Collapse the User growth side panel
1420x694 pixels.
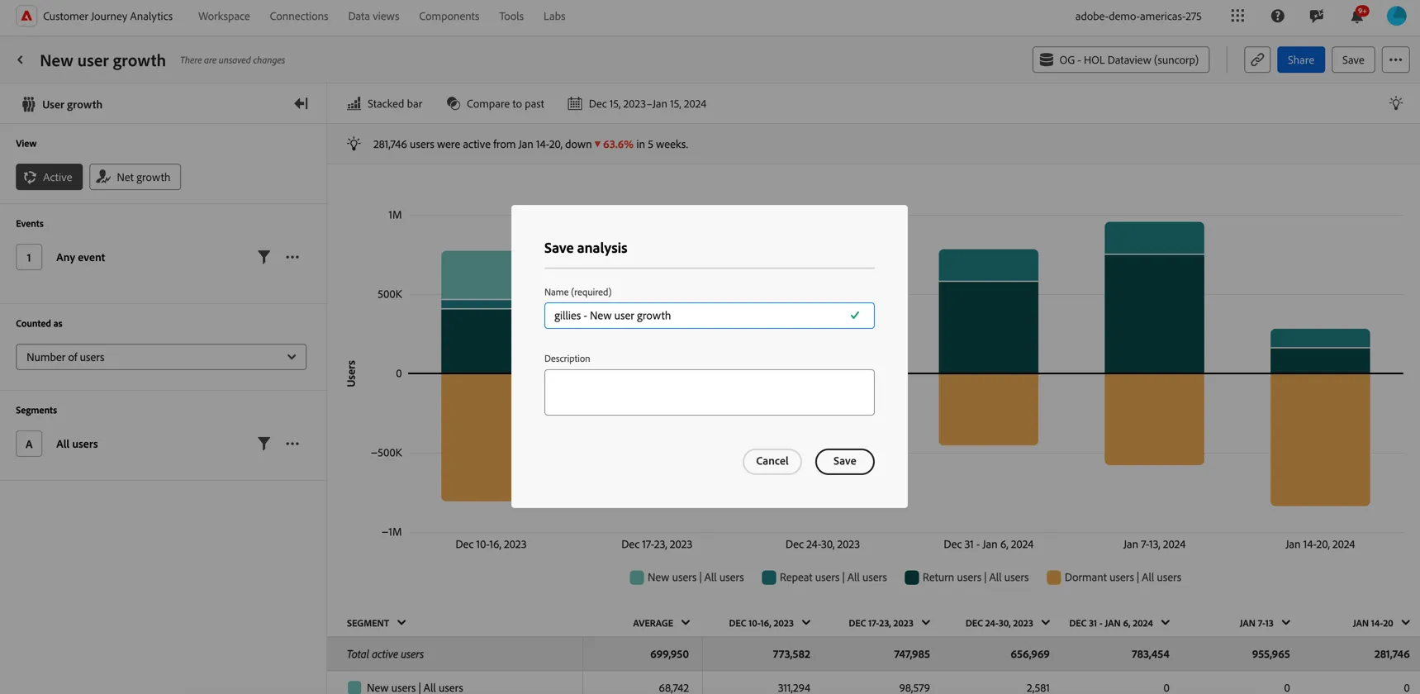click(301, 104)
